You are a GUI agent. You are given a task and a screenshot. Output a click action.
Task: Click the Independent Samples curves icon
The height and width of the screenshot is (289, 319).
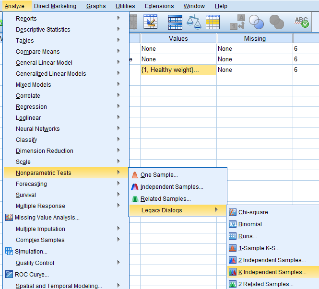135,187
